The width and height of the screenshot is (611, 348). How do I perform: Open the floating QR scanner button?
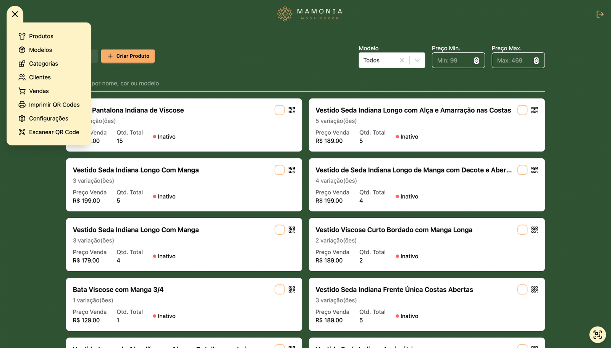pos(597,335)
